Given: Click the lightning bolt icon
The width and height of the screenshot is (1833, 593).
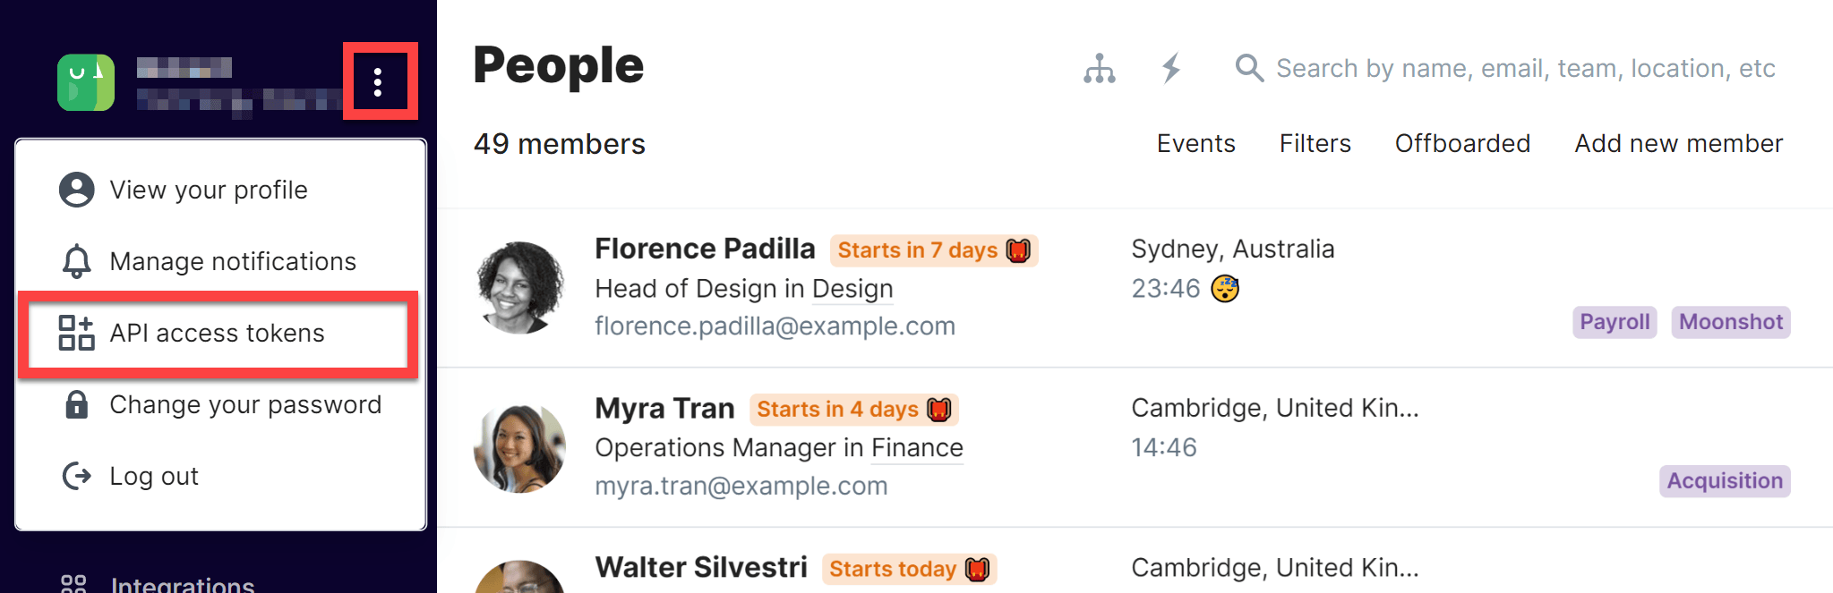Looking at the screenshot, I should (x=1171, y=68).
